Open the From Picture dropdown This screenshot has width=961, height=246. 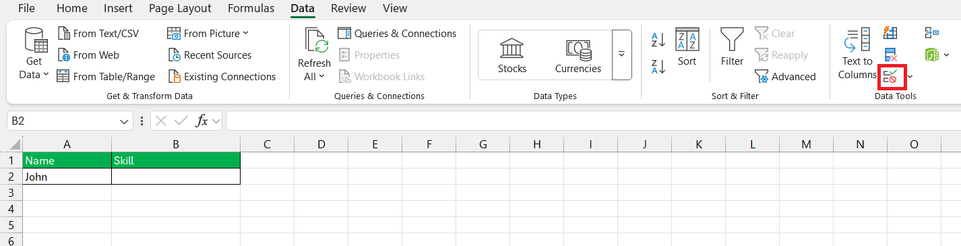[208, 33]
